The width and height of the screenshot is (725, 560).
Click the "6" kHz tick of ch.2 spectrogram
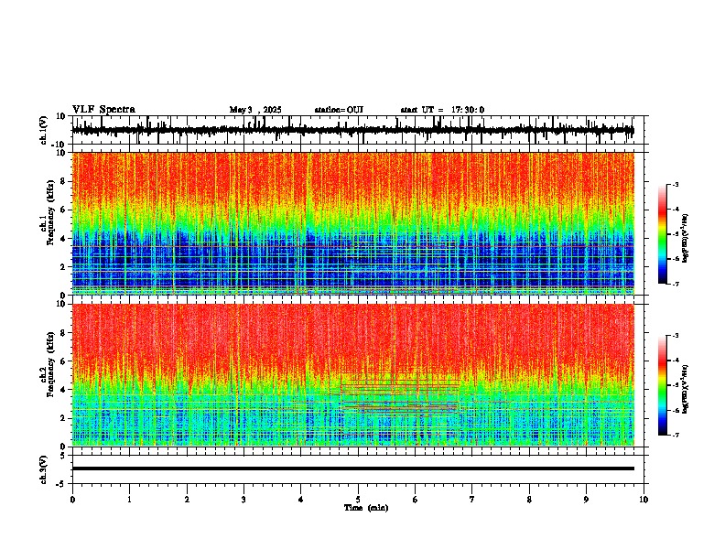63,361
